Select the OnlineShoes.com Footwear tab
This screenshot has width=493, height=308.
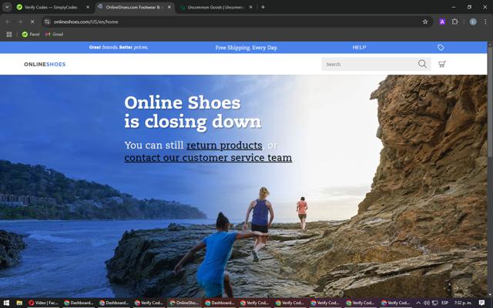132,7
